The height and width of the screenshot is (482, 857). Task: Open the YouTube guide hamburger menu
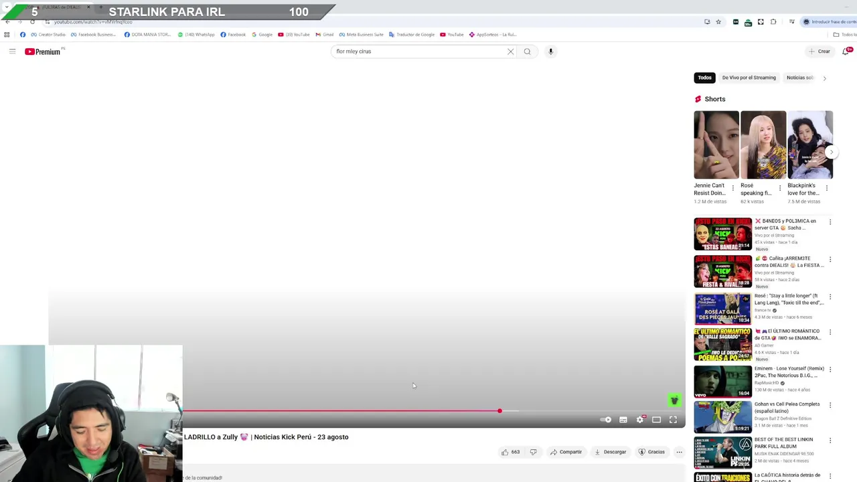(12, 52)
